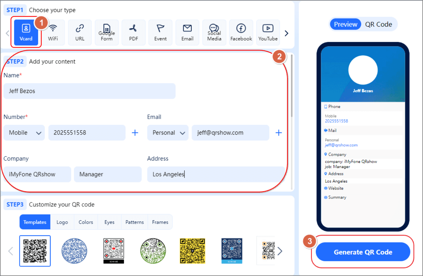Choose the Email QR type

[187, 32]
